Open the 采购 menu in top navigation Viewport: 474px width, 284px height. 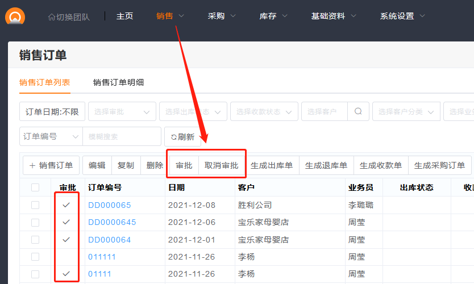click(x=222, y=16)
